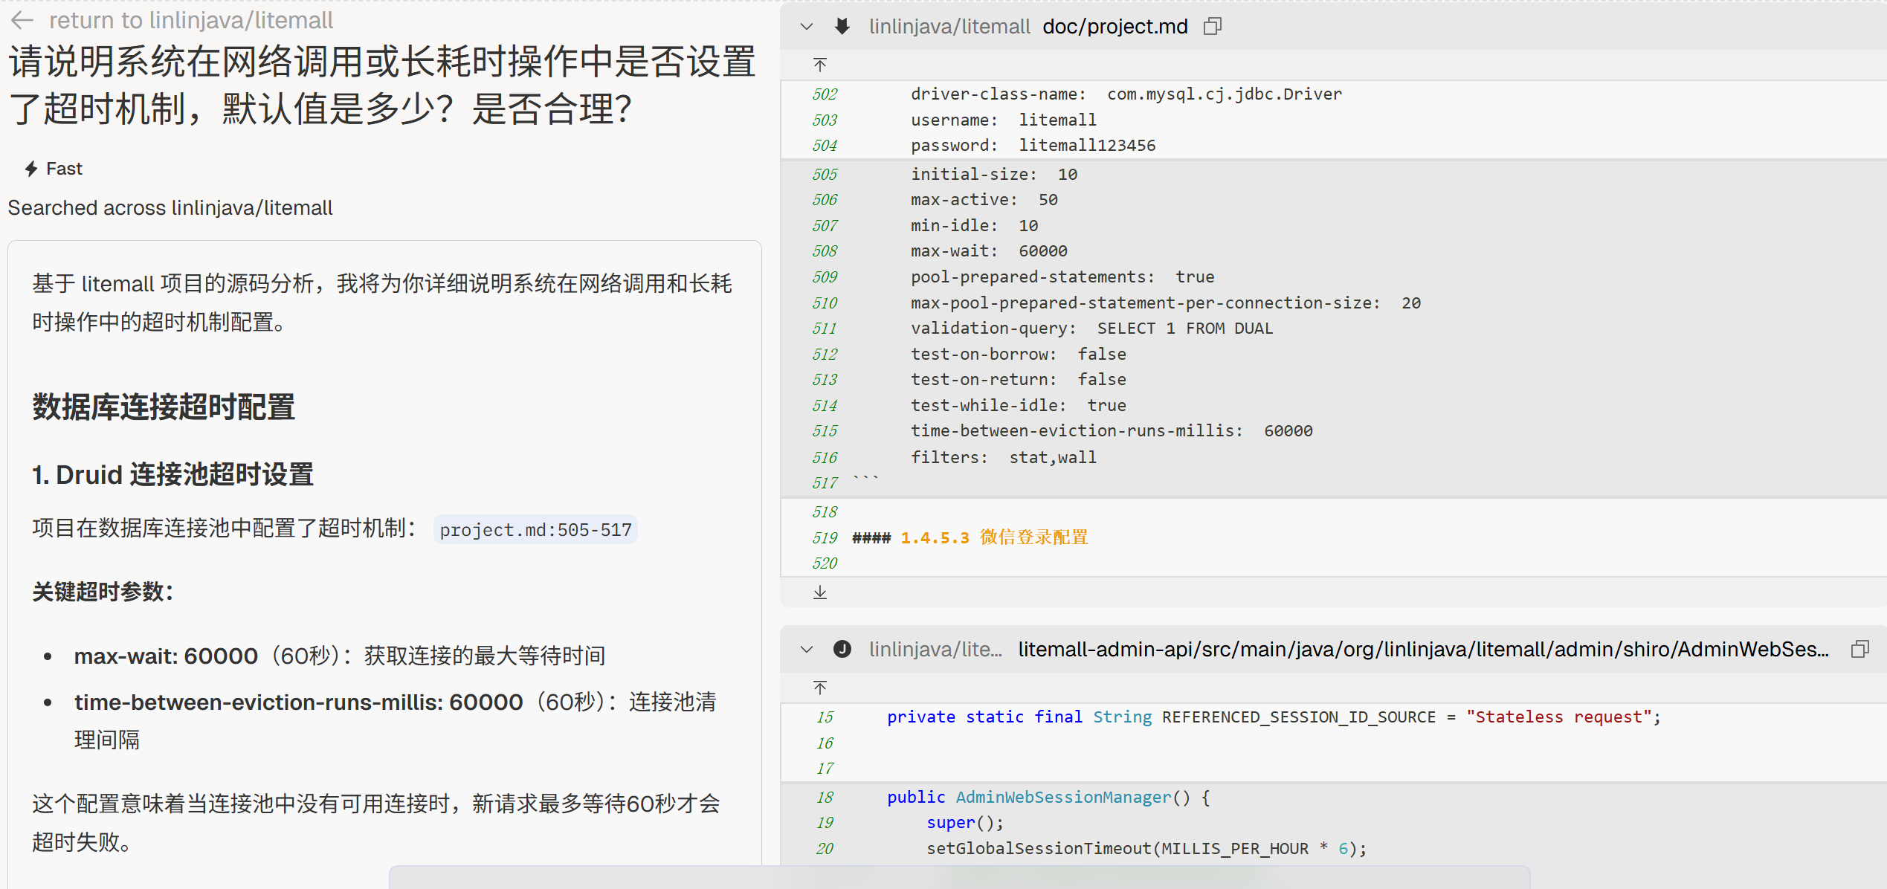Copy the doc/project.md file path
Viewport: 1887px width, 889px height.
click(1213, 27)
